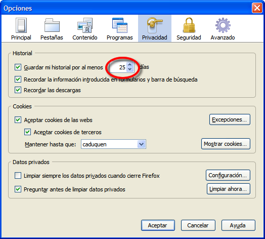Open help with the Ayuda button
The image size is (265, 239).
coord(238,225)
